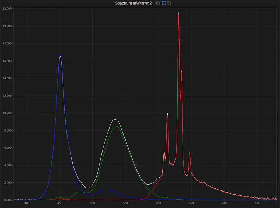Click the blue curve peak near 450nm
The width and height of the screenshot is (280, 208).
(x=61, y=55)
